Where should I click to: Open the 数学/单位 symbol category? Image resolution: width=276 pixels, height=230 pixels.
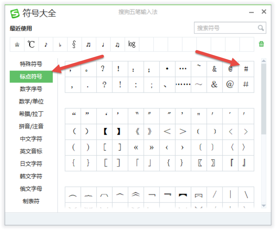point(31,101)
